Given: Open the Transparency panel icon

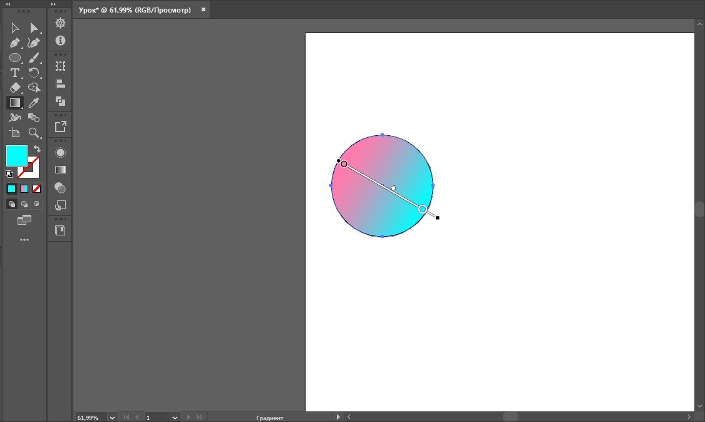Looking at the screenshot, I should tap(60, 188).
